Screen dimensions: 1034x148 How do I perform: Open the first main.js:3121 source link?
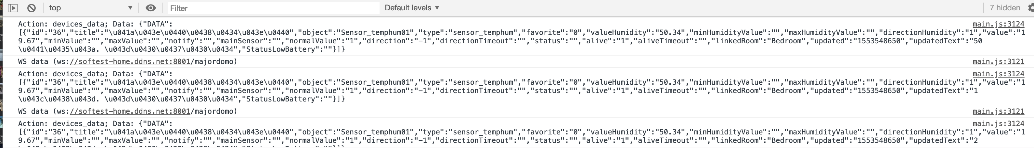tap(998, 62)
